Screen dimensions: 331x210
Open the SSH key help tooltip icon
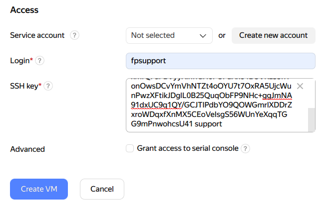pos(48,86)
